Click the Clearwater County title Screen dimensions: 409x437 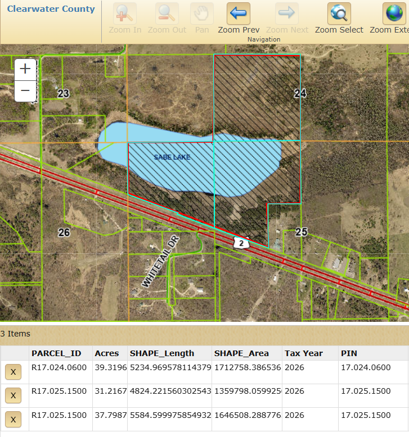(51, 10)
